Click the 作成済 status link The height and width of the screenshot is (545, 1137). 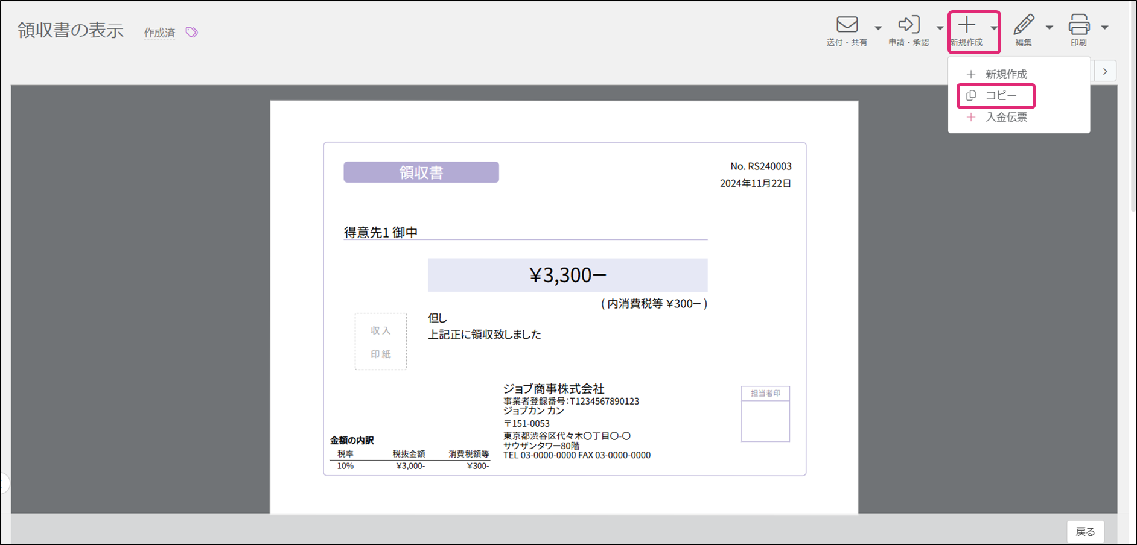point(159,33)
